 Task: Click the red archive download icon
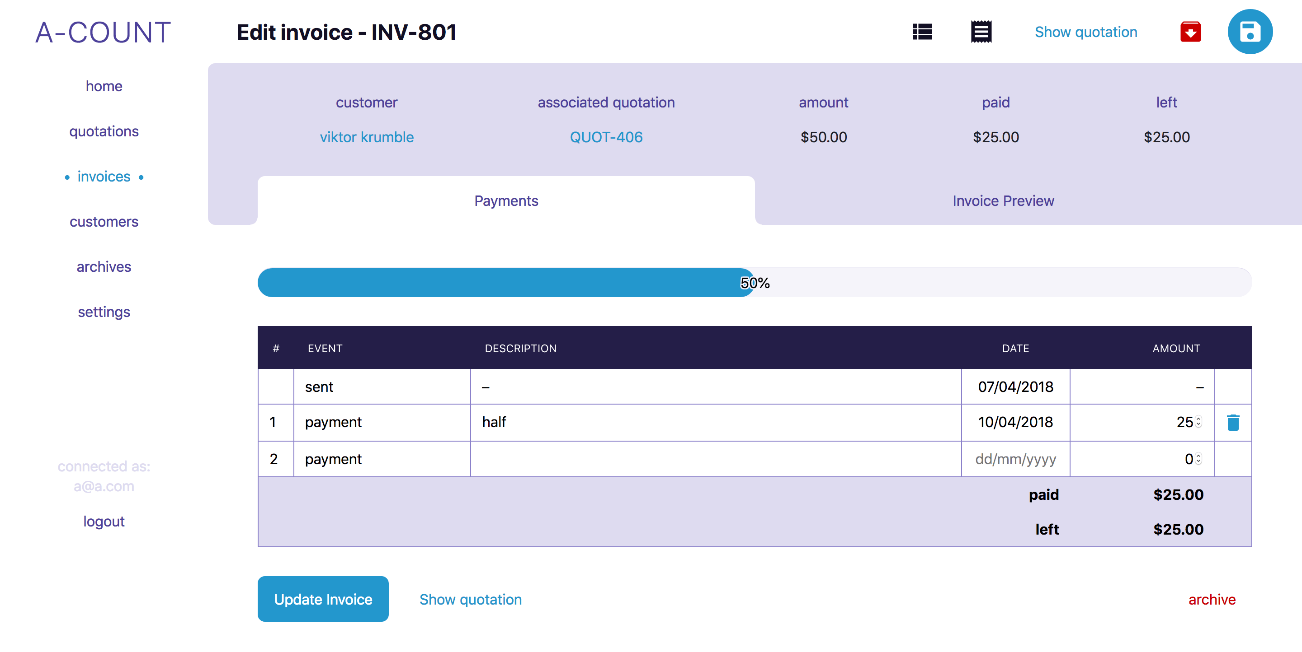(x=1190, y=32)
